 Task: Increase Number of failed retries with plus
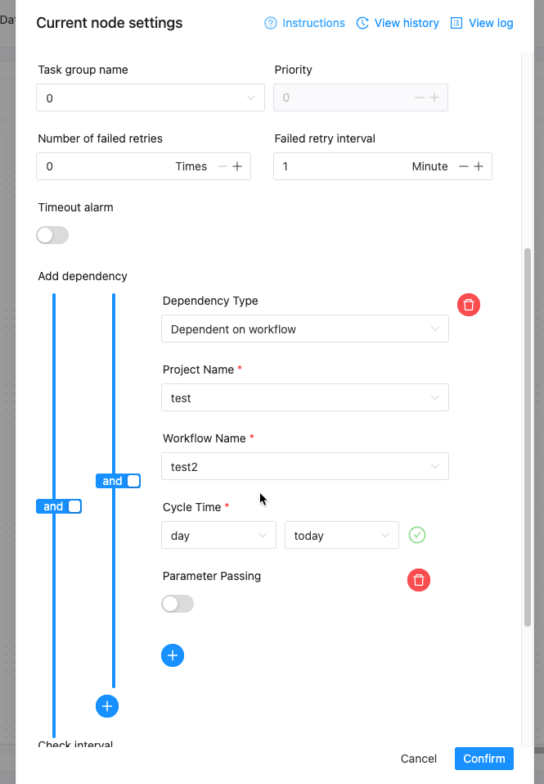(x=237, y=166)
